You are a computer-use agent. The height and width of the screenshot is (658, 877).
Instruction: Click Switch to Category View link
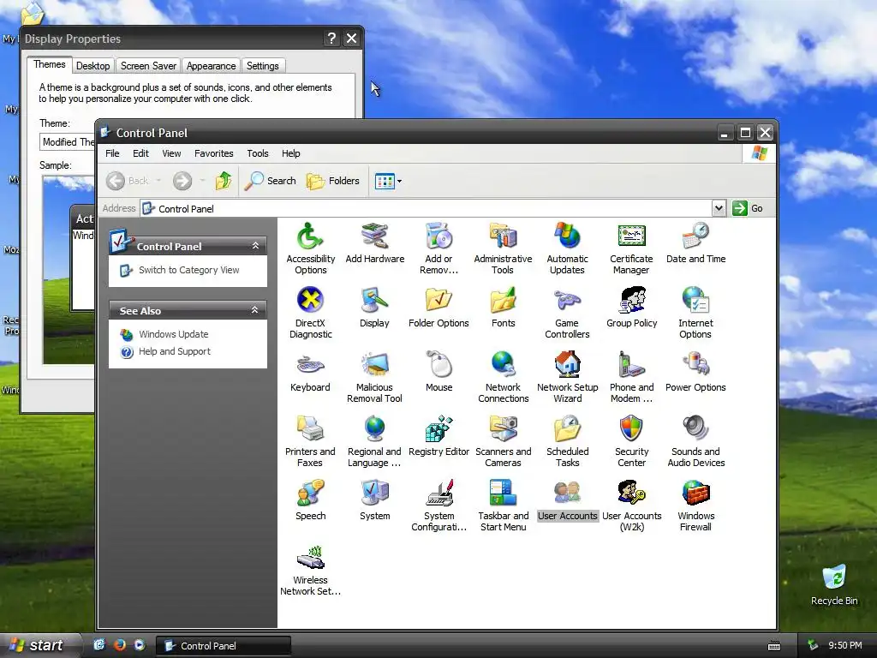pos(189,270)
